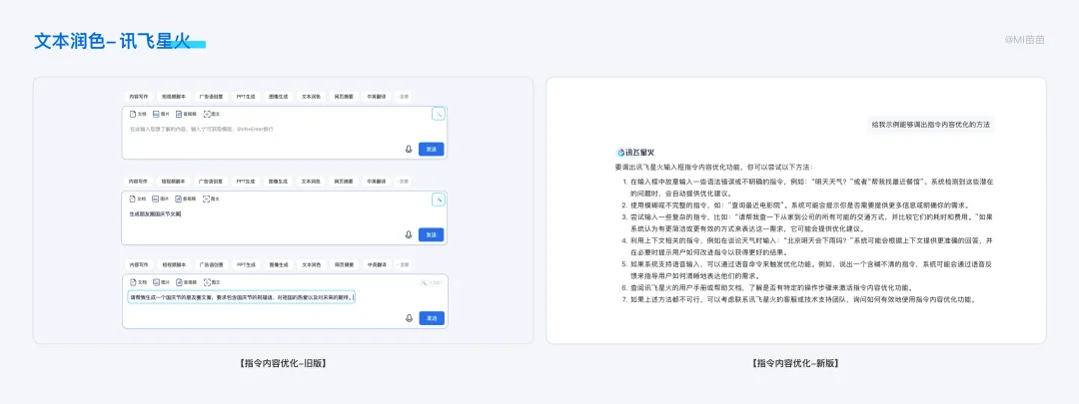Select the PPT生成 tab above the 生成朋友圈国庆节文案 panel
The height and width of the screenshot is (404, 1079).
point(246,182)
